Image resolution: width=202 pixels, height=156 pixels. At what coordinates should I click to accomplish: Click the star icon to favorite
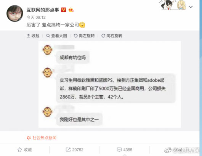coord(20,149)
